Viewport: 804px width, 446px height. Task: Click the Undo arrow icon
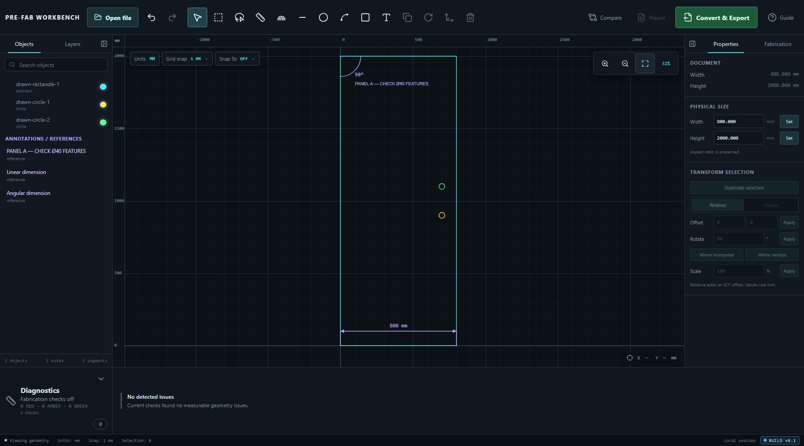(x=151, y=17)
